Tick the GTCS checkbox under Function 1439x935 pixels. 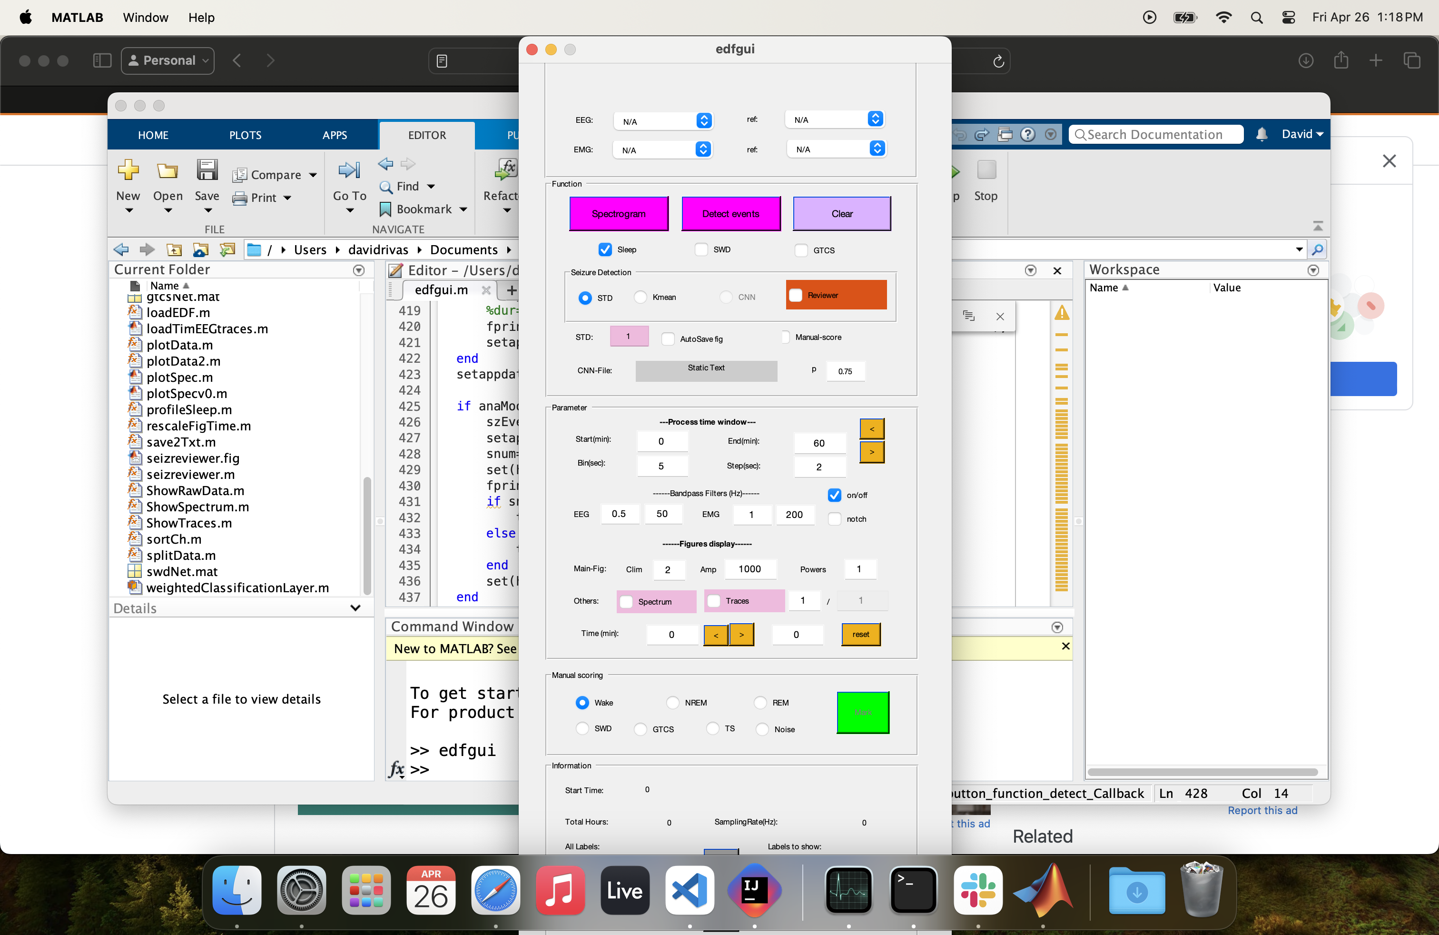(x=801, y=250)
